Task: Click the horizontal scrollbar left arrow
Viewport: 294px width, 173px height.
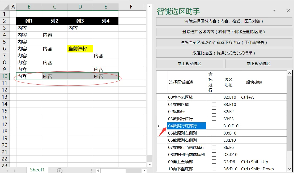Action: 98,171
